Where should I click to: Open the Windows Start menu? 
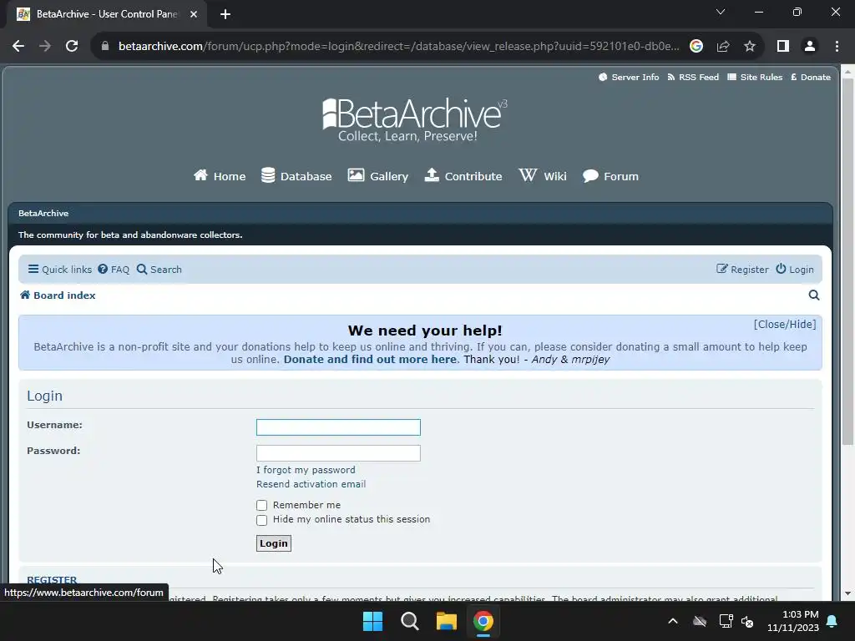[373, 621]
